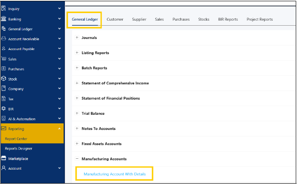Expand the Batch Reports plus icon
This screenshot has width=297, height=184.
tap(77, 68)
